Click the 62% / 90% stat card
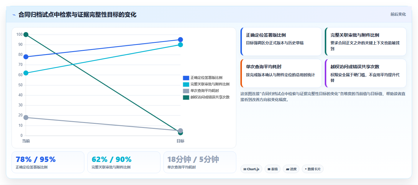418x185 pixels. (x=124, y=162)
